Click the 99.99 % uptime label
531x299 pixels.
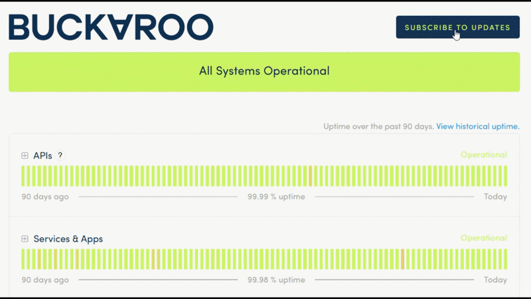click(x=276, y=197)
